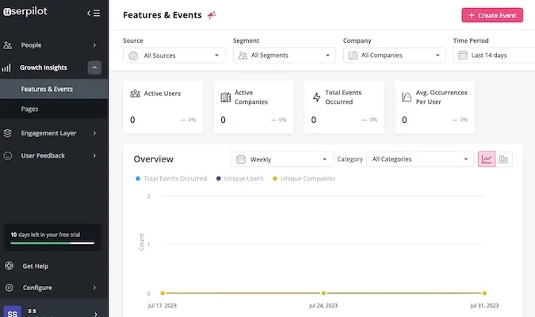This screenshot has width=535, height=317.
Task: Click the Growth Insights label
Action: click(44, 67)
